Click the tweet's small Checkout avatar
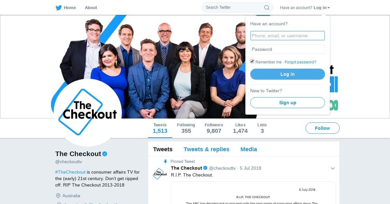Image resolution: width=390 pixels, height=204 pixels. point(160,174)
